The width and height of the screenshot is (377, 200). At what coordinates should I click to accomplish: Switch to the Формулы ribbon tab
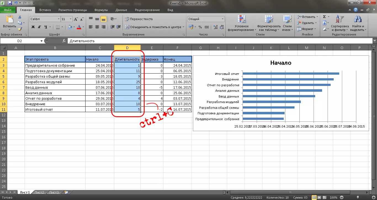101,10
